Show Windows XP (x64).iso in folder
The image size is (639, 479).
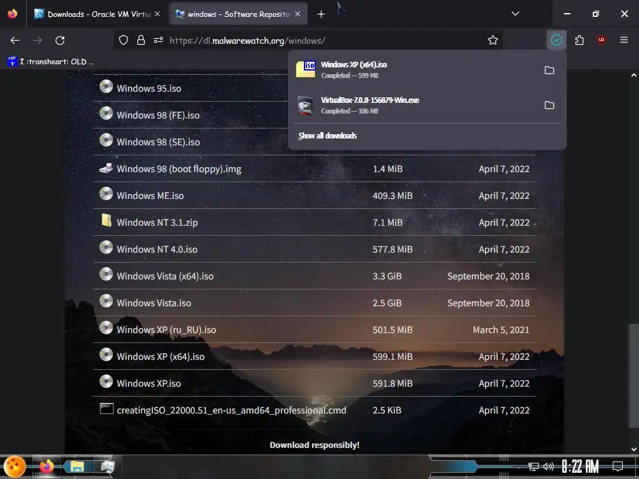coord(549,70)
